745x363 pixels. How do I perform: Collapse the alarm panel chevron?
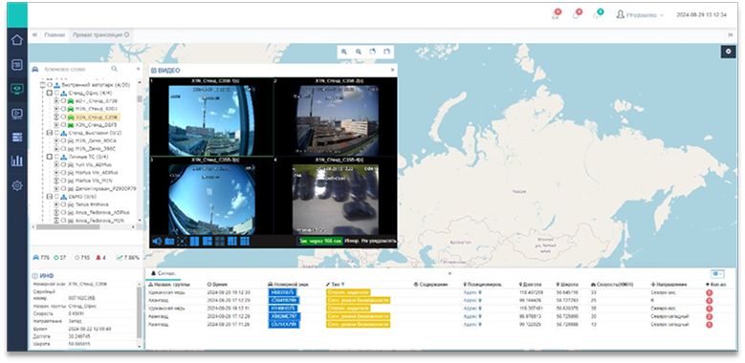449,273
